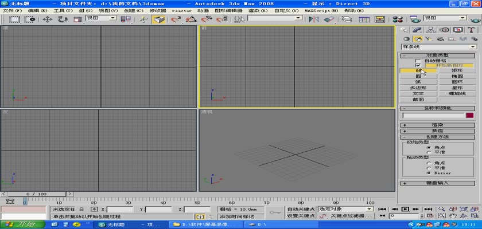
Task: Open the Curve Editor
Action: pos(364,19)
